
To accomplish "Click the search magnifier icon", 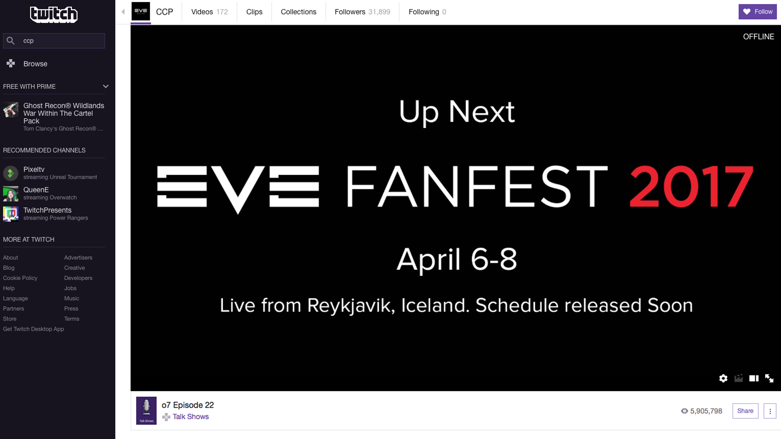I will pos(11,41).
